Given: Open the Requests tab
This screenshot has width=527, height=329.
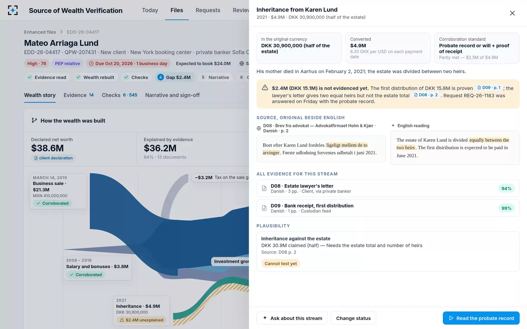Looking at the screenshot, I should pos(208,10).
